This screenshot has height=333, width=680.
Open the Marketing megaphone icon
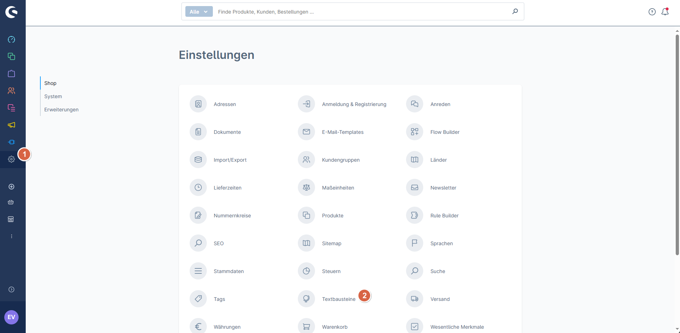tap(11, 125)
